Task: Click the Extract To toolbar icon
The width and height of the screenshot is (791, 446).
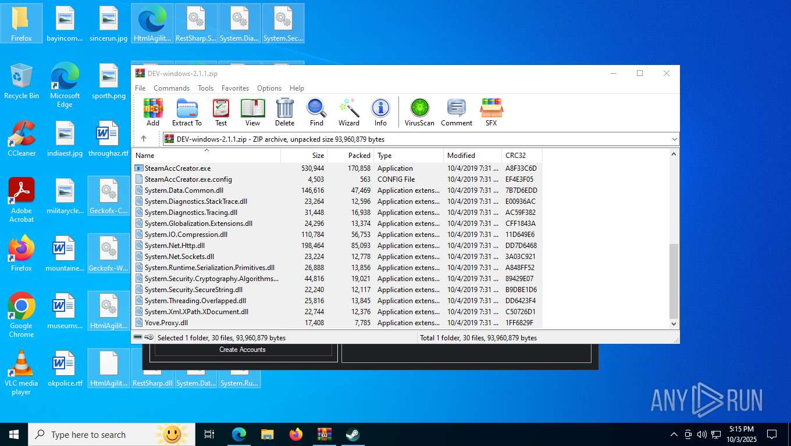Action: click(x=187, y=112)
